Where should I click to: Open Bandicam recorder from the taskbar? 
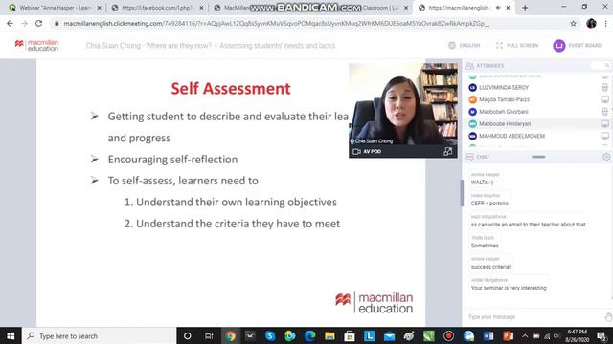(448, 335)
